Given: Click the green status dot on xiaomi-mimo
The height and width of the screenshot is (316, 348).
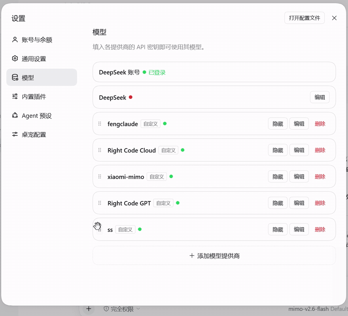Looking at the screenshot, I should pyautogui.click(x=171, y=176).
